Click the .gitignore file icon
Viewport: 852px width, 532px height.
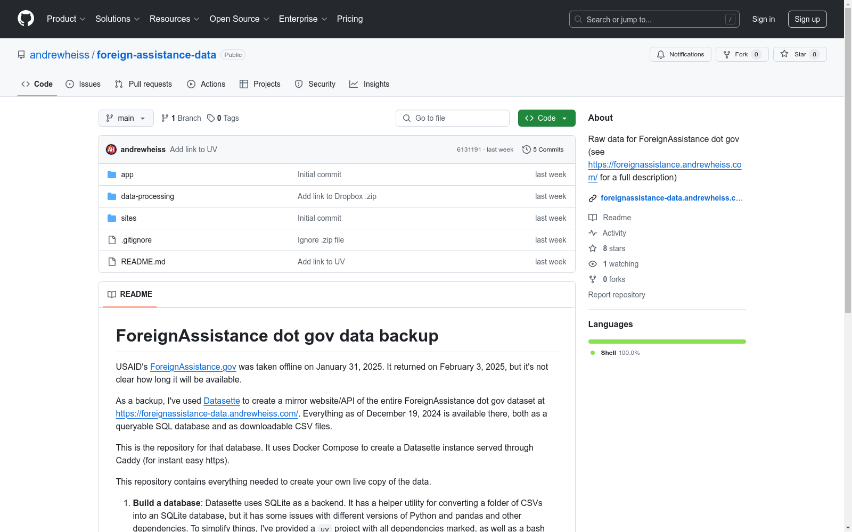pos(112,240)
